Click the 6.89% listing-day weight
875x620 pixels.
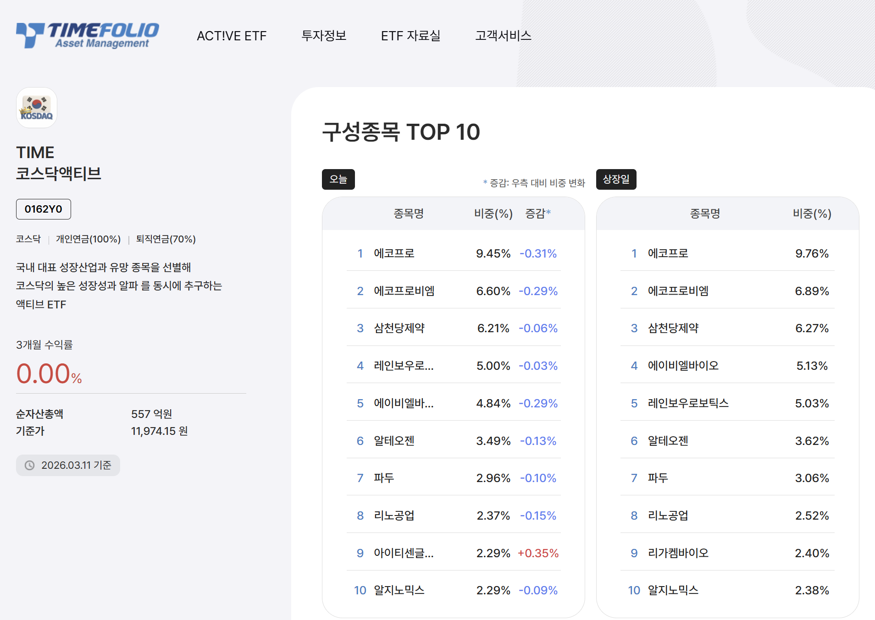(x=812, y=291)
